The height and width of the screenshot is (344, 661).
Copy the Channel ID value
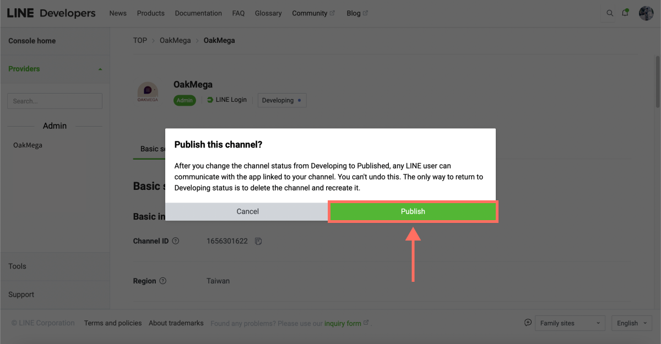point(258,242)
